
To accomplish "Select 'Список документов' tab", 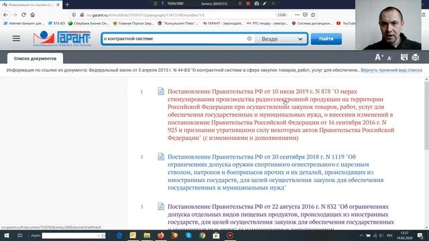I will pyautogui.click(x=35, y=58).
